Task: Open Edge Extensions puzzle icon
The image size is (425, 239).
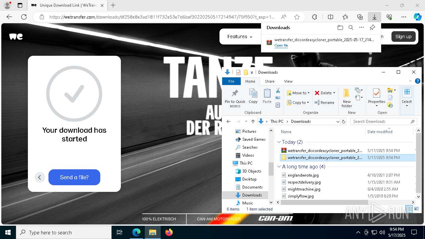Action: click(314, 17)
